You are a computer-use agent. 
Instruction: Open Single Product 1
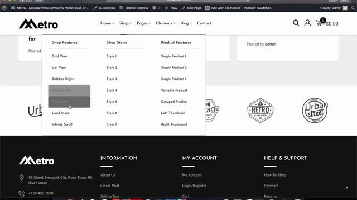click(173, 56)
